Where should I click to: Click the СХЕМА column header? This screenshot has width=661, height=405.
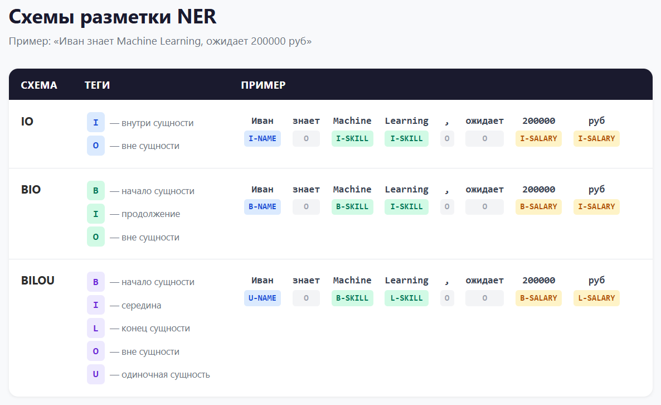point(39,85)
